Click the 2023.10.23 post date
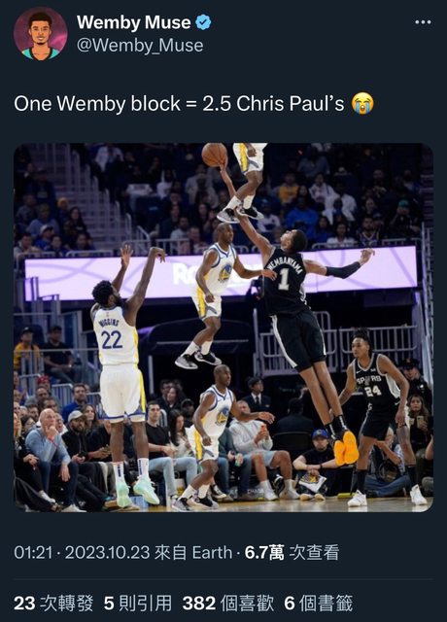The height and width of the screenshot is (622, 447). coord(107,552)
